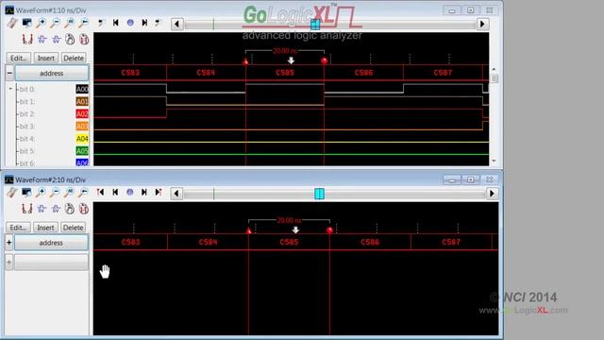The height and width of the screenshot is (340, 604).
Task: Click Edit... button in WaveForm#2
Action: [18, 228]
